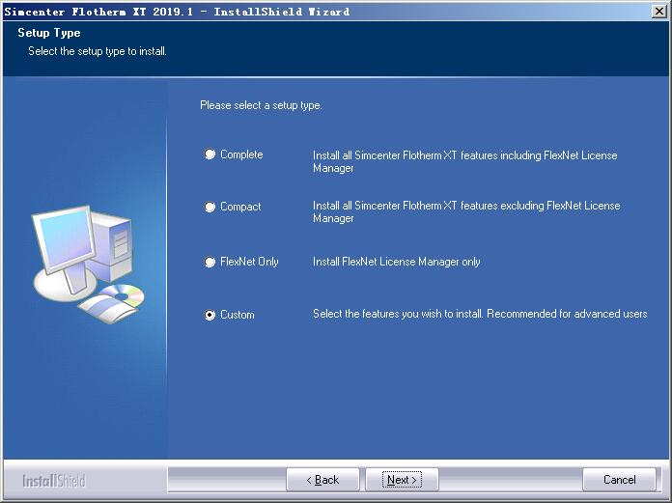Image resolution: width=672 pixels, height=503 pixels.
Task: Click the window title 'Simcenter Flotherm XT 2019.1'
Action: tap(98, 12)
